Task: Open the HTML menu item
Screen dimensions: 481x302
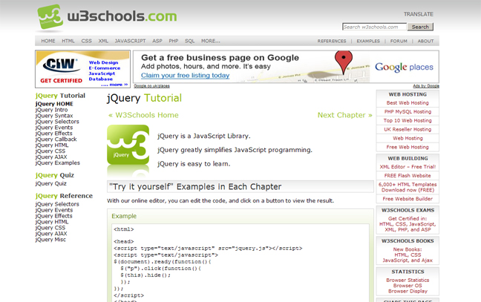Action: click(x=68, y=41)
